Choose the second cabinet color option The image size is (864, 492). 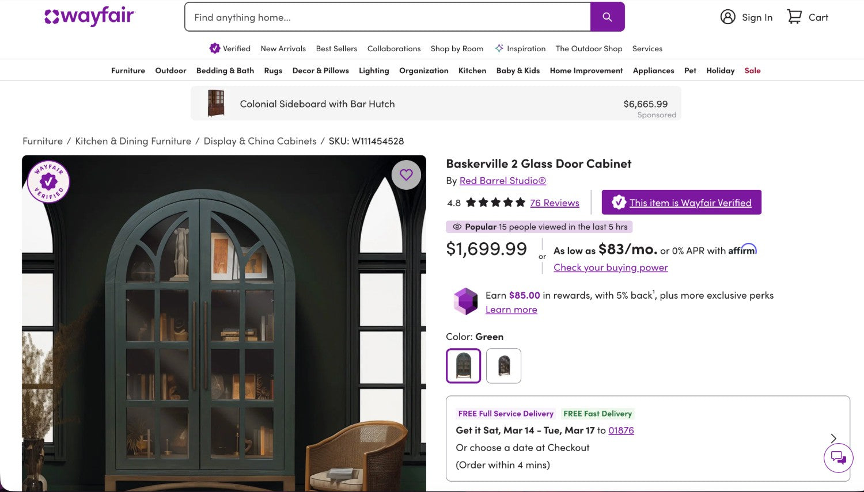tap(503, 366)
